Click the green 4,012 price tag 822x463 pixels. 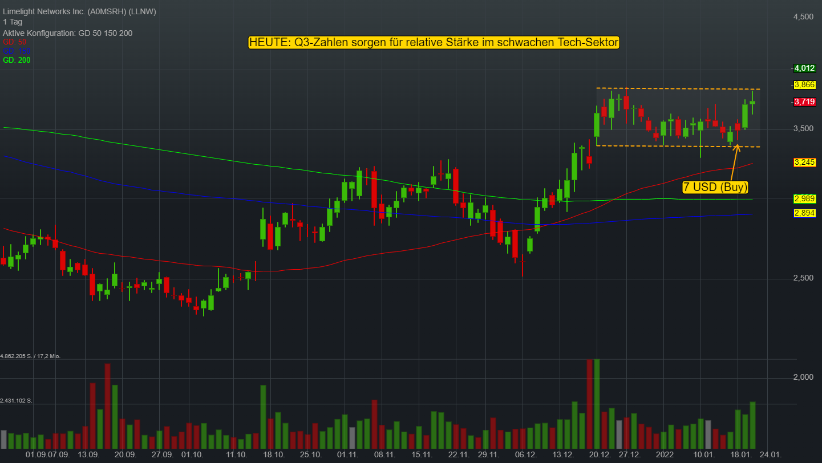pos(804,68)
